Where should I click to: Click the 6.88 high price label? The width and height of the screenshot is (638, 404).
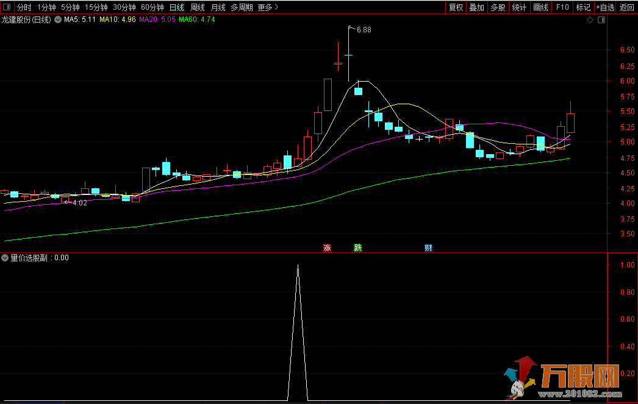point(364,30)
